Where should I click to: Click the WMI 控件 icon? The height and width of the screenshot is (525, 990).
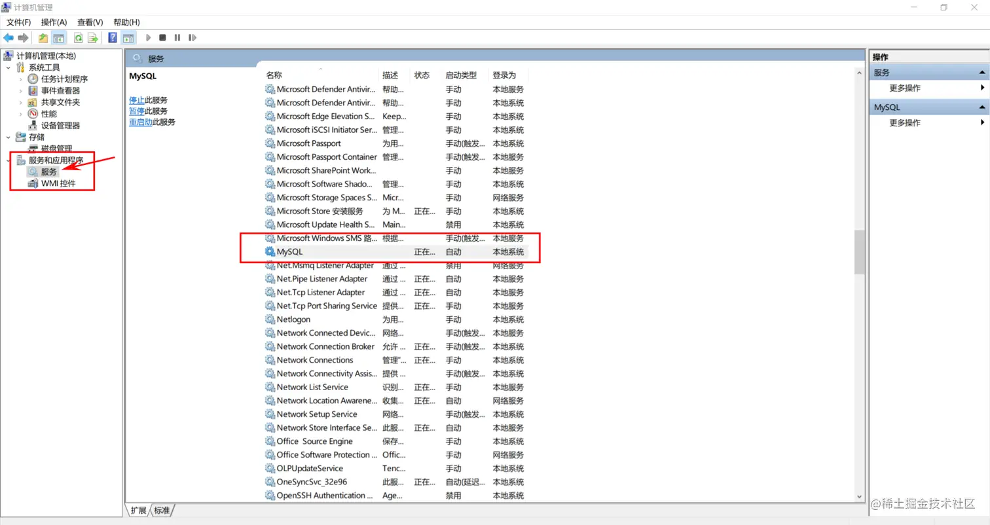[x=33, y=183]
